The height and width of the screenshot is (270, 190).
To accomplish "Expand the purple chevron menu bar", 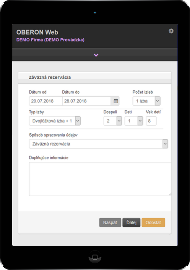I will coord(96,55).
